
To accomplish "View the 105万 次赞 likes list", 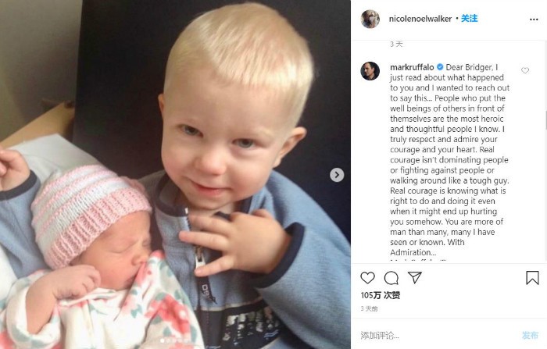I will 381,295.
